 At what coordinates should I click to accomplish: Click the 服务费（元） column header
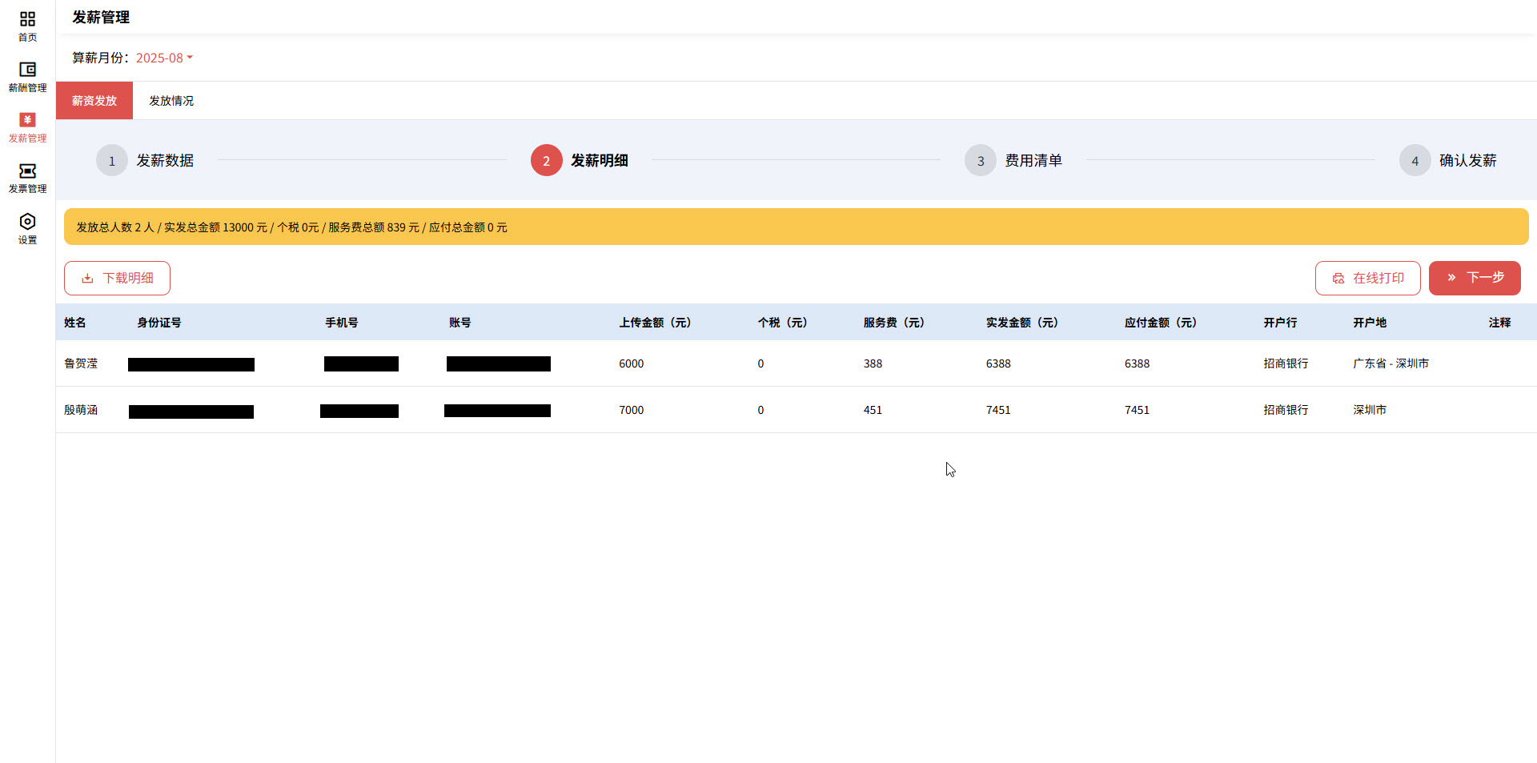[x=893, y=323]
